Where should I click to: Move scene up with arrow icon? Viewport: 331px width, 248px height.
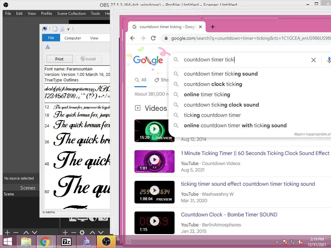(26, 232)
